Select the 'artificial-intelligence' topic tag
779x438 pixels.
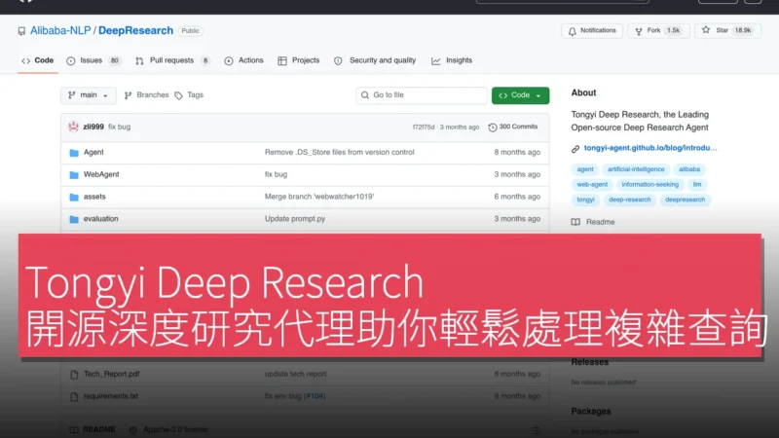click(636, 169)
